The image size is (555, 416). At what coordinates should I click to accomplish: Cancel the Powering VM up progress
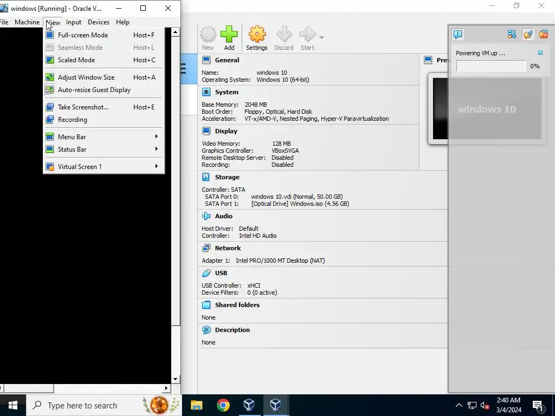click(540, 53)
